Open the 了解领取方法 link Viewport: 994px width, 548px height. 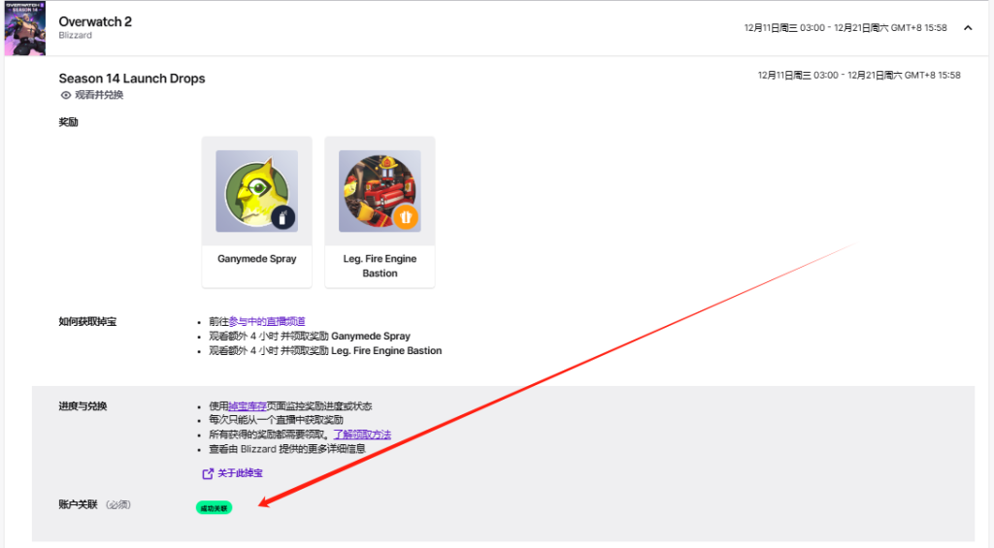(361, 435)
